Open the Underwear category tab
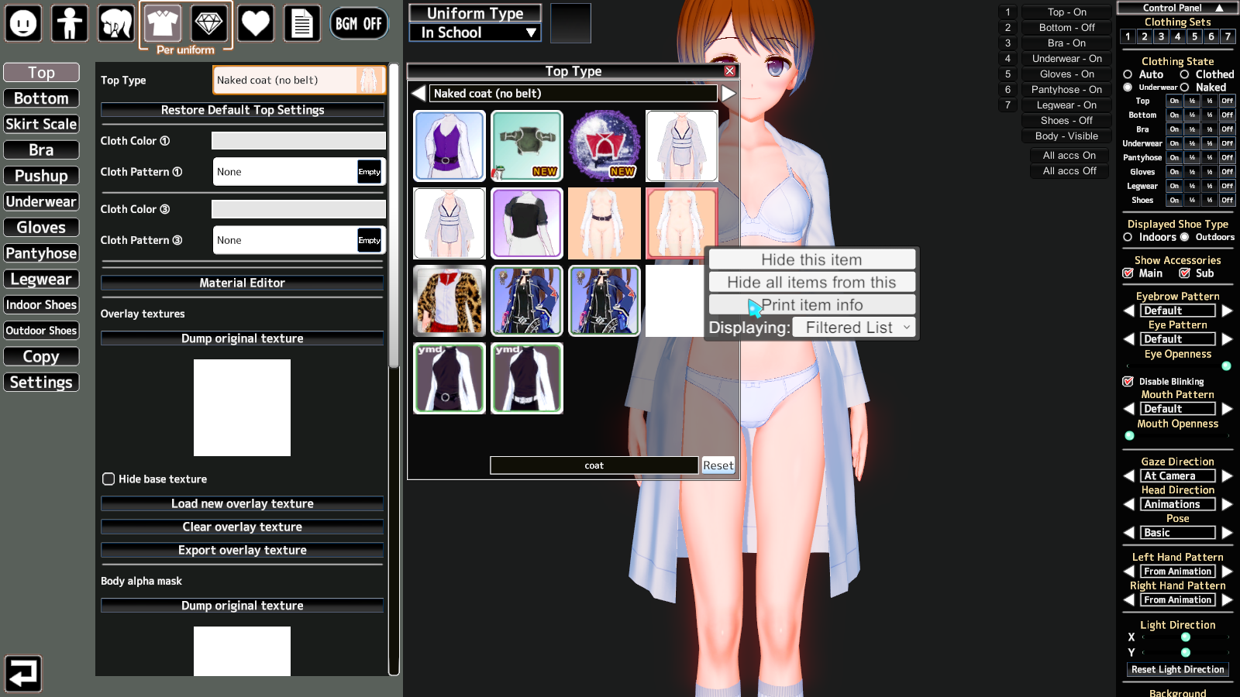The width and height of the screenshot is (1240, 697). click(x=41, y=201)
